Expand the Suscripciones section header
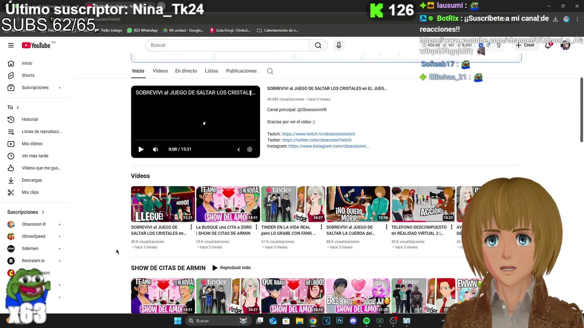 [26, 212]
